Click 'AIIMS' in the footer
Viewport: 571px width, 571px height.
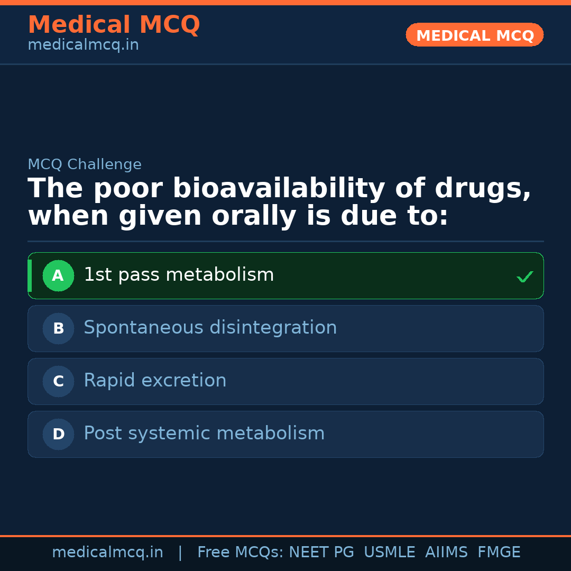446,552
